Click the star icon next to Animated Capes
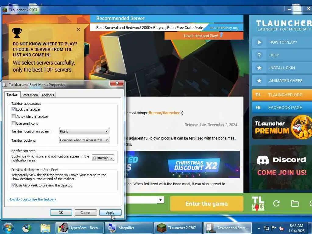The height and width of the screenshot is (234, 312). tap(259, 80)
